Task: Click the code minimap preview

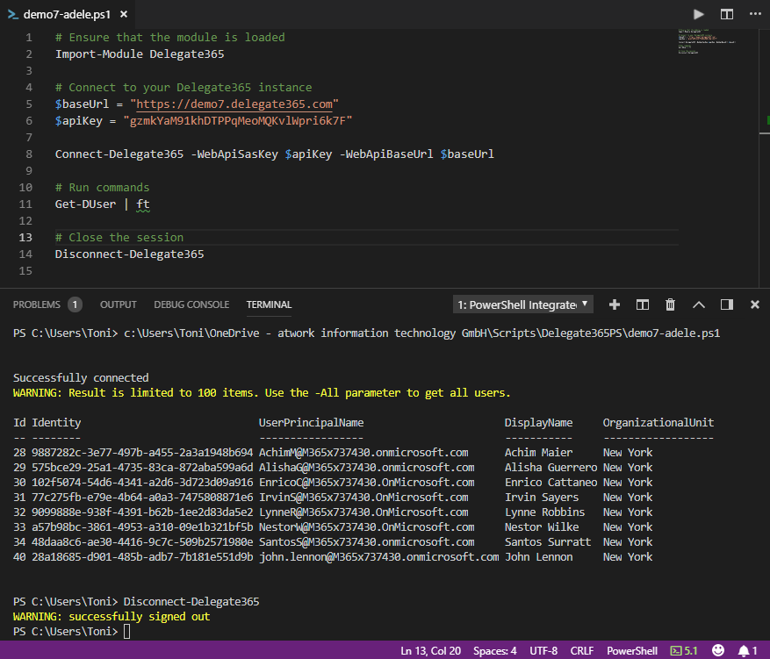Action: pyautogui.click(x=706, y=42)
